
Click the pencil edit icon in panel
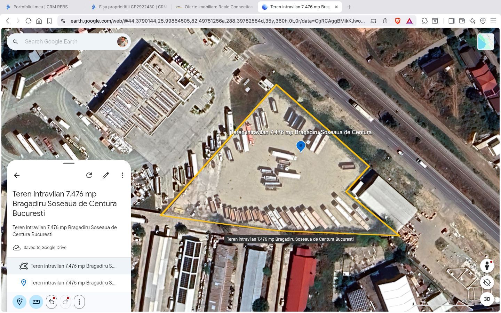pyautogui.click(x=106, y=175)
